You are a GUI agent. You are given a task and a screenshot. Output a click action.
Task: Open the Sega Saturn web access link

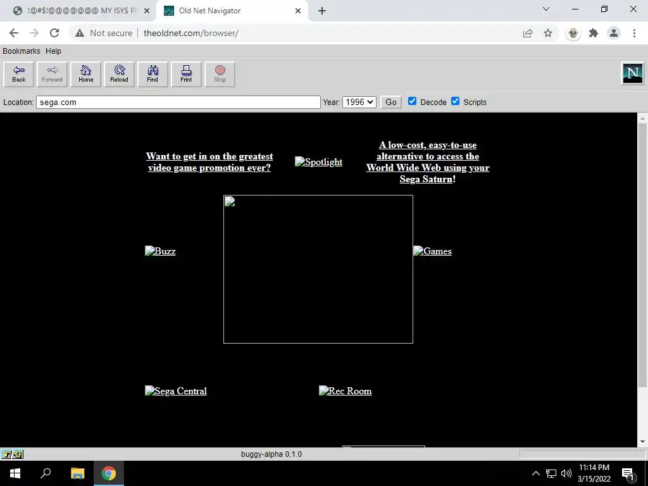(x=428, y=162)
